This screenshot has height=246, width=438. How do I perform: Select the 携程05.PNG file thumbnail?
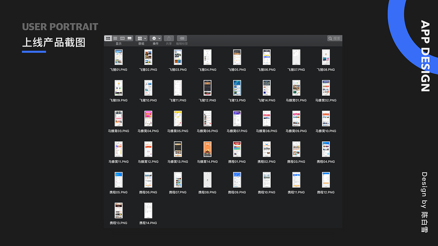(118, 180)
